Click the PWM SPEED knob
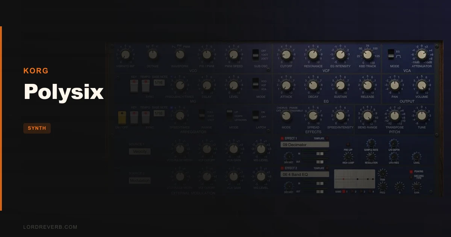The image size is (451, 237). point(234,55)
